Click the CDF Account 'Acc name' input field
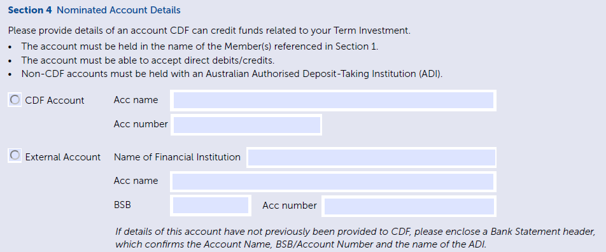 click(333, 101)
